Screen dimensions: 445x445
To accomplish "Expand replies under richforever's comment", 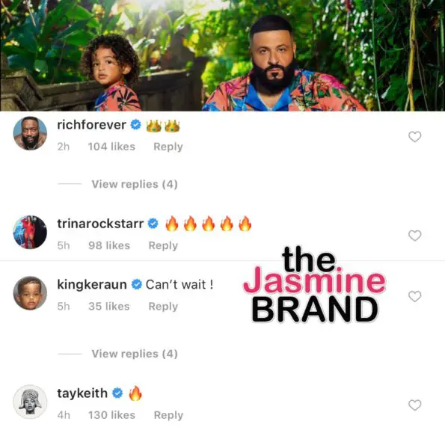I will click(x=135, y=184).
